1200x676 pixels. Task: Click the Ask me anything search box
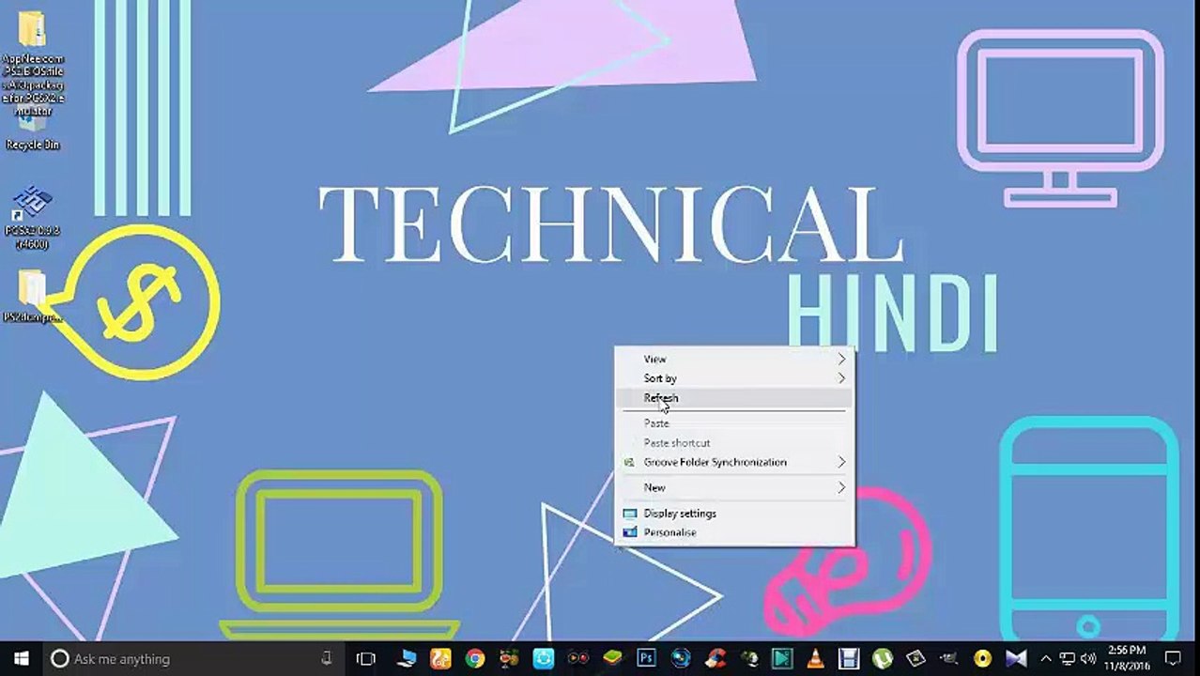tap(192, 658)
